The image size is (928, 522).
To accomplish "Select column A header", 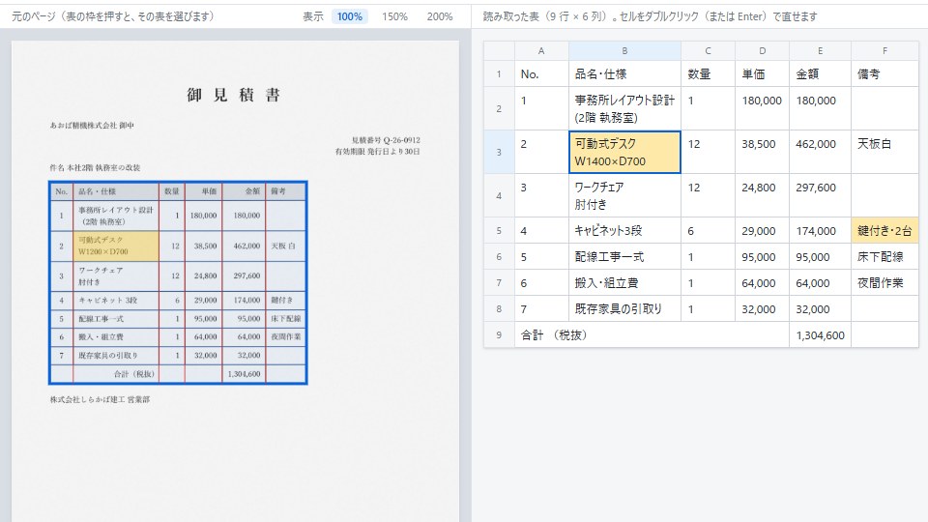I will [x=541, y=51].
